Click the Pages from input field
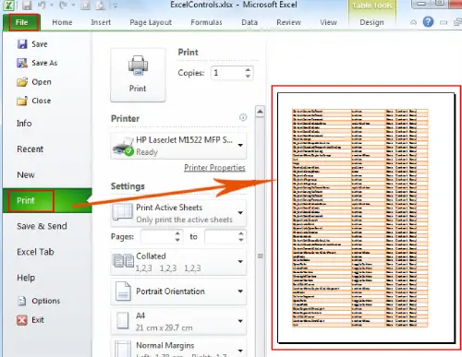 (x=158, y=236)
